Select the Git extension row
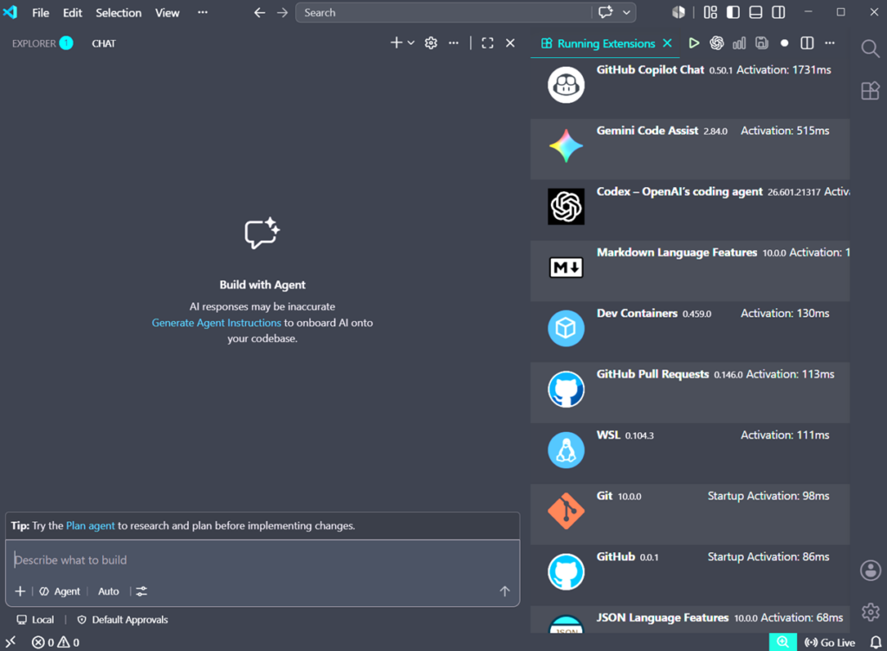The width and height of the screenshot is (887, 651). 690,514
